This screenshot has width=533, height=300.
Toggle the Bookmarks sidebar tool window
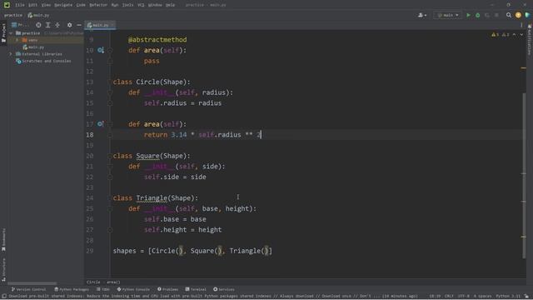(3, 239)
